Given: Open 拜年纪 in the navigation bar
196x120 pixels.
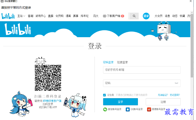Looking at the screenshot, I should [x=84, y=16].
